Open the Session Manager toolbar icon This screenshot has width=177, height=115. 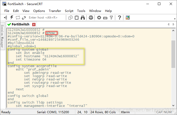pyautogui.click(x=5, y=18)
